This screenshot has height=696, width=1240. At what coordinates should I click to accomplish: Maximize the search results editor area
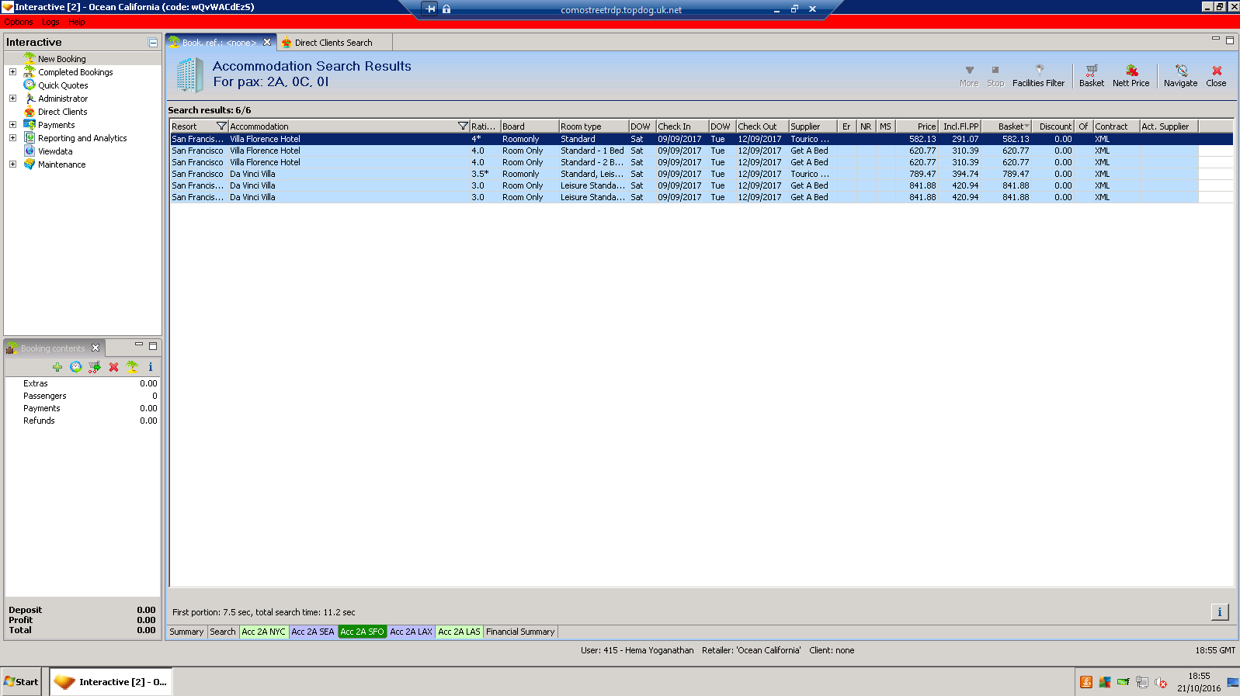(1230, 40)
